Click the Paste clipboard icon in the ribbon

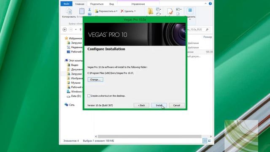[x=81, y=11]
